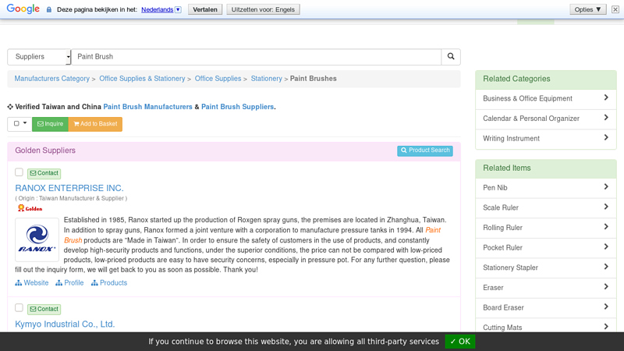Click the Golden Suppliers heading

45,151
